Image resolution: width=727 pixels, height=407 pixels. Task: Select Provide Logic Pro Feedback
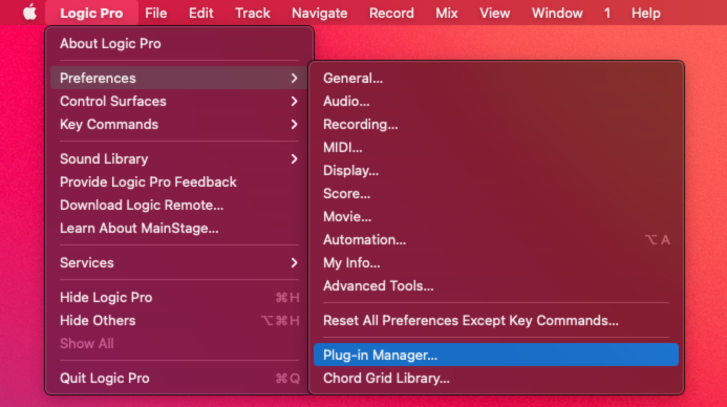point(179,182)
